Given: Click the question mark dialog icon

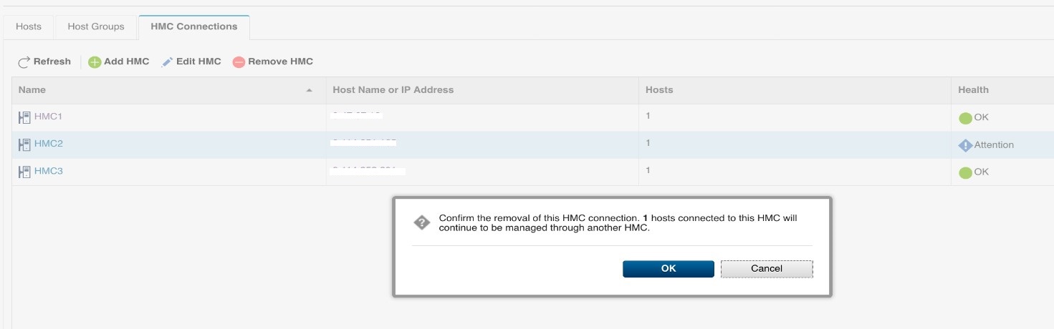Looking at the screenshot, I should click(422, 222).
